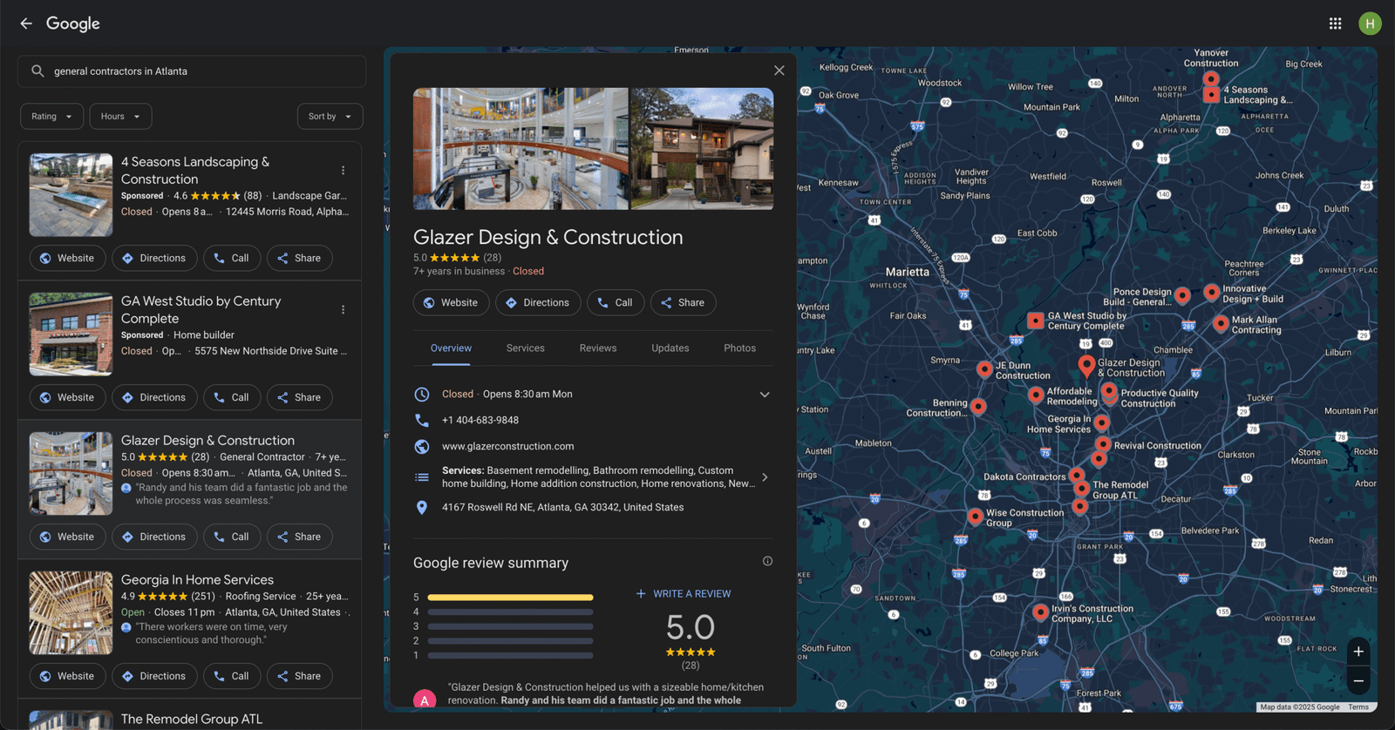Viewport: 1395px width, 730px height.
Task: Select the Benning Construction map pin
Action: pos(978,407)
